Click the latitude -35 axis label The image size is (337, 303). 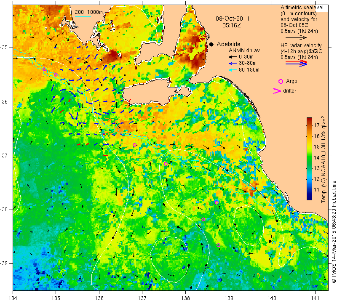tap(5, 48)
